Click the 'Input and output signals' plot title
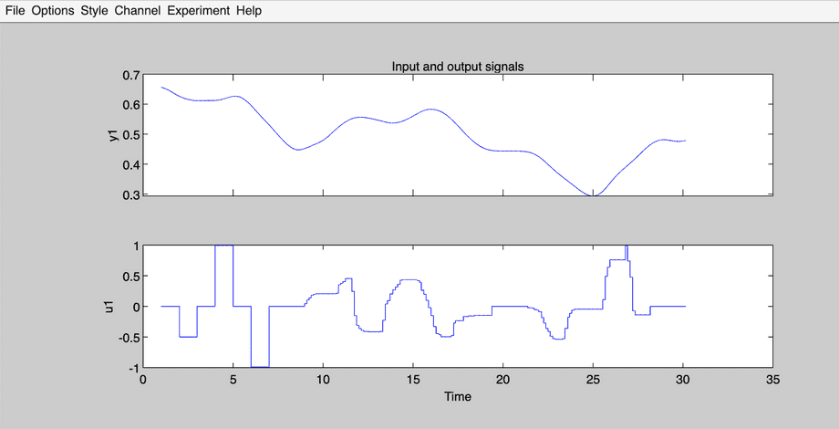839x429 pixels. point(457,67)
